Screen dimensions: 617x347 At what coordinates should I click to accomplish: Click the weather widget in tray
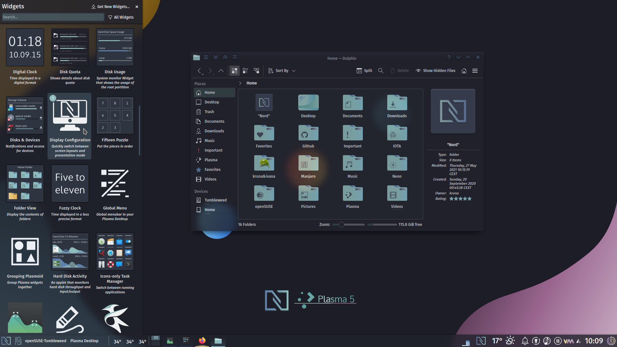click(x=503, y=341)
